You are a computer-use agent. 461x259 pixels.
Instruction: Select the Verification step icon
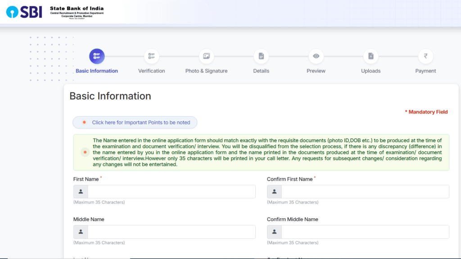tap(151, 56)
